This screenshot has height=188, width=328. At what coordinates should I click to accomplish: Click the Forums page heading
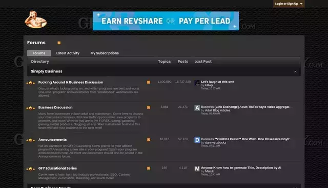click(36, 43)
